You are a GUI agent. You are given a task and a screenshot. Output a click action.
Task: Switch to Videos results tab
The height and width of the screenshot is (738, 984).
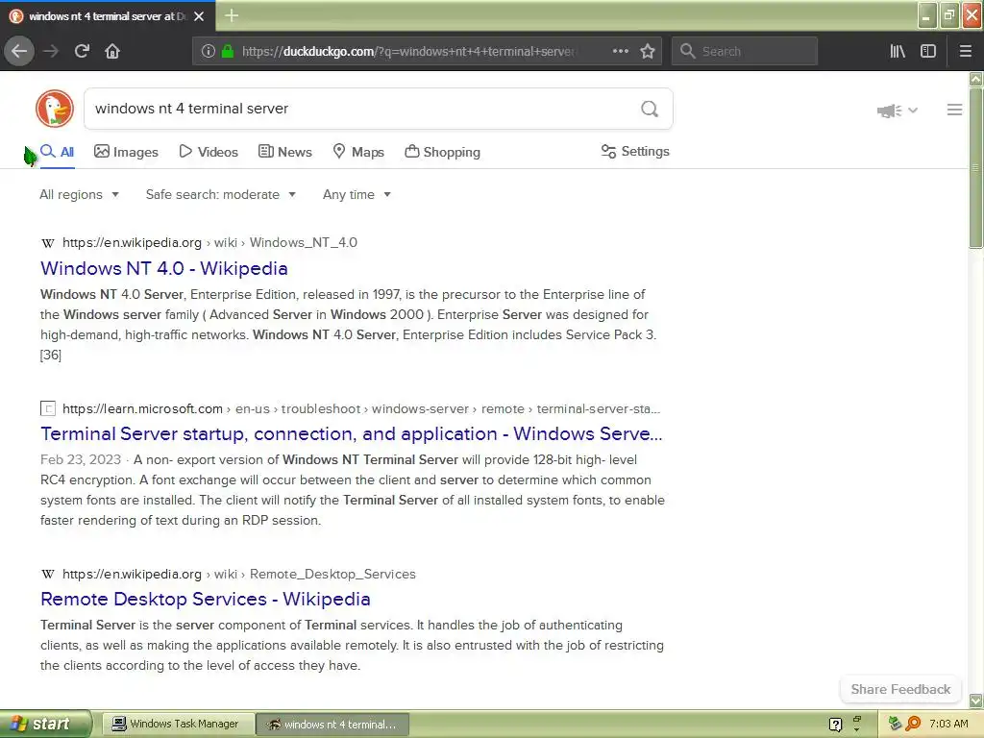pos(209,152)
